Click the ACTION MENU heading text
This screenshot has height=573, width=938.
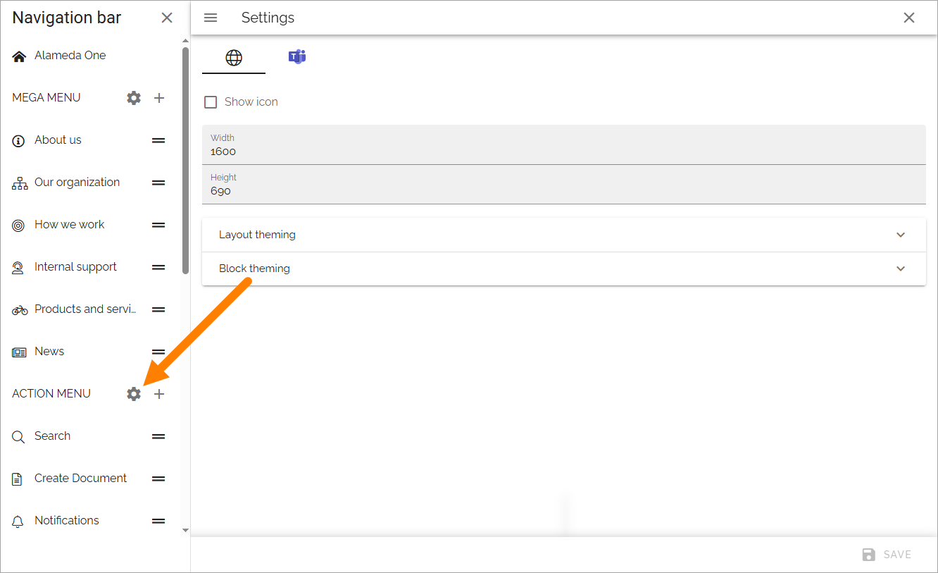[51, 394]
